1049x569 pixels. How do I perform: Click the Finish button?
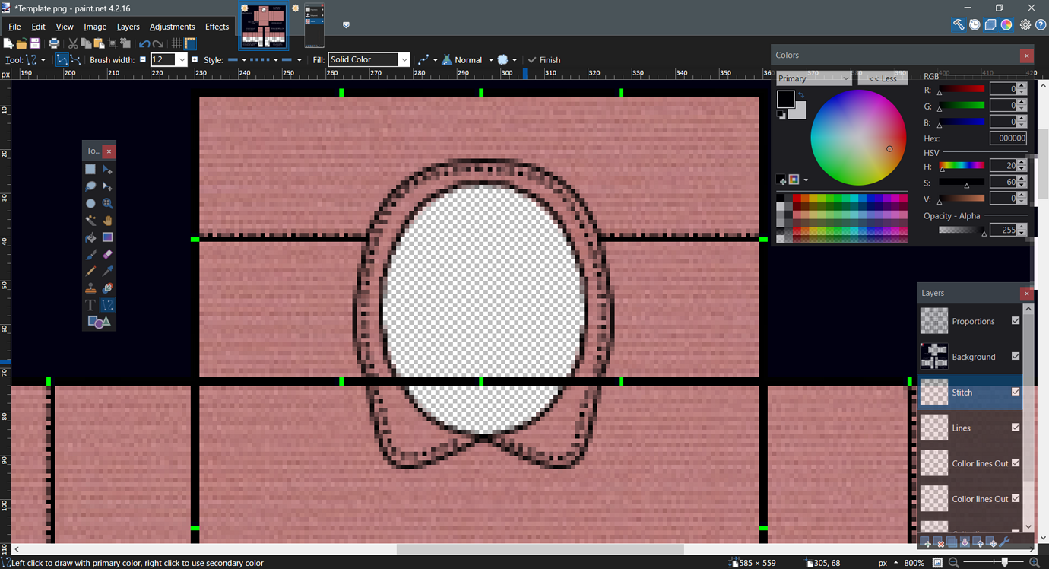coord(544,59)
